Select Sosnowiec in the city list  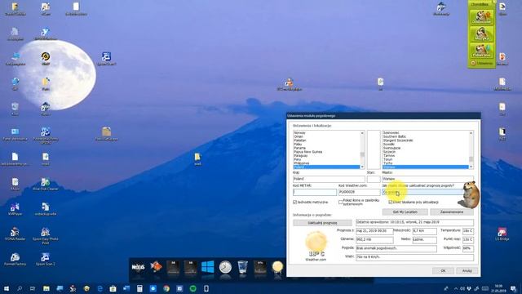(391, 133)
